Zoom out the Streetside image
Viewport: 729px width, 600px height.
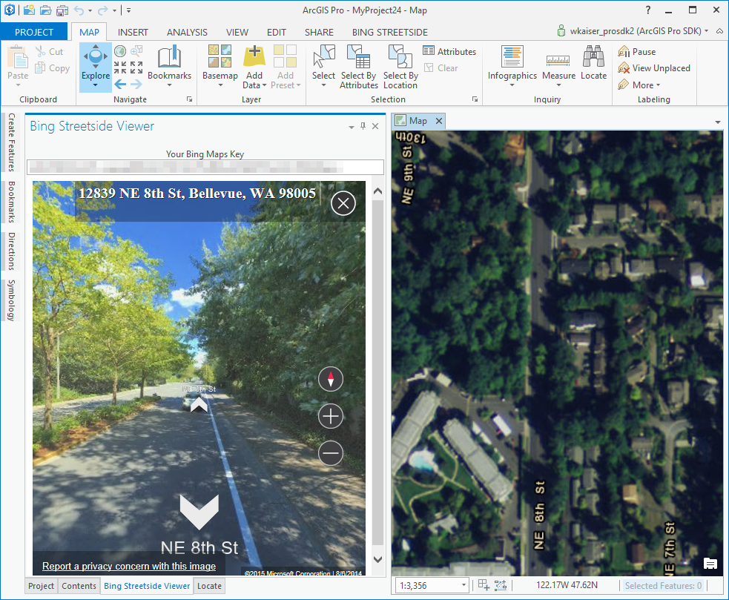(x=331, y=453)
